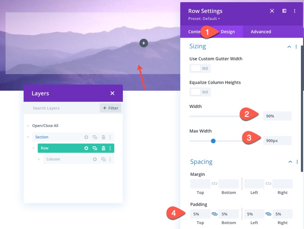Click Open/Close All text in Layers
Viewport: 304px width, 229px height.
point(45,126)
